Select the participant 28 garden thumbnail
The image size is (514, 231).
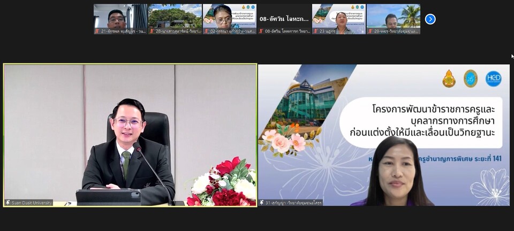coord(175,16)
